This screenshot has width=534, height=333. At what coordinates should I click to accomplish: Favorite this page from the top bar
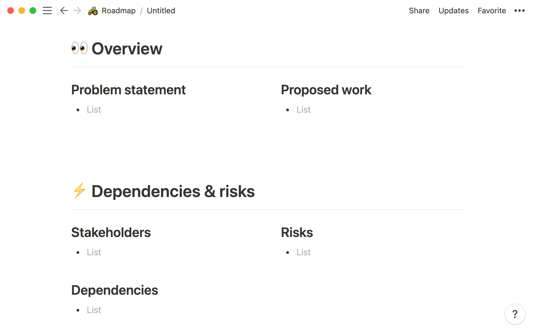[492, 11]
